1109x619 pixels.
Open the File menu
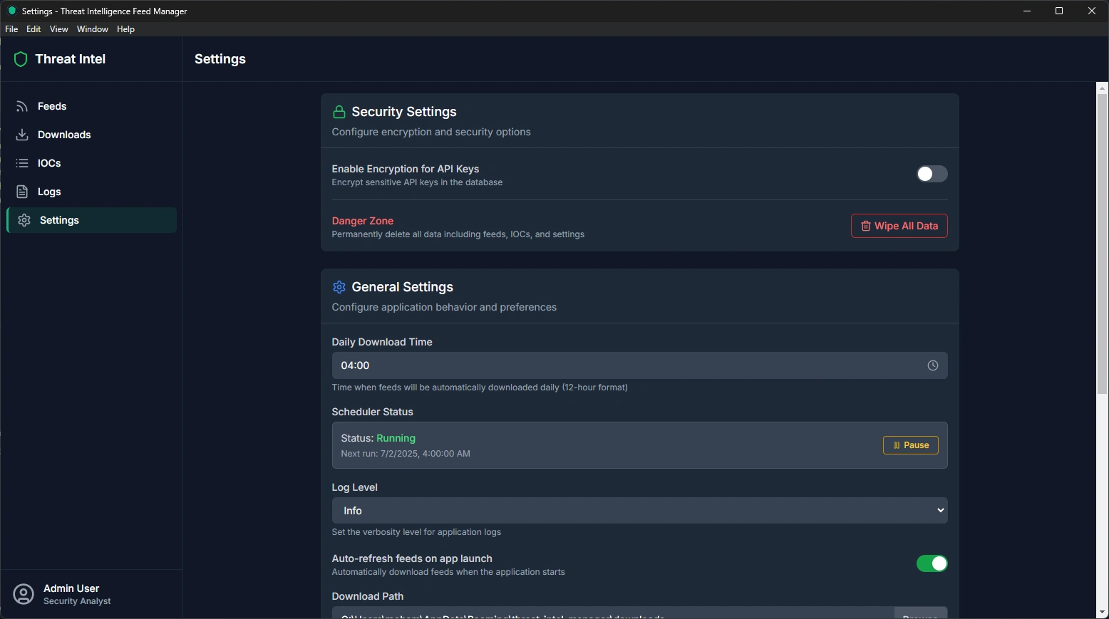(11, 29)
